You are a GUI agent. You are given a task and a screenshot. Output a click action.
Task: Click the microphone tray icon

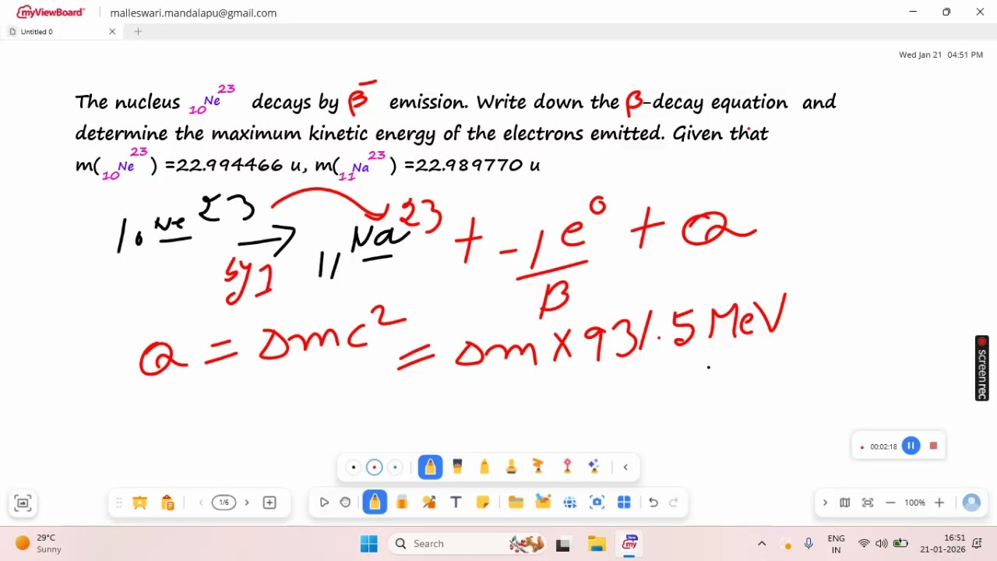809,544
